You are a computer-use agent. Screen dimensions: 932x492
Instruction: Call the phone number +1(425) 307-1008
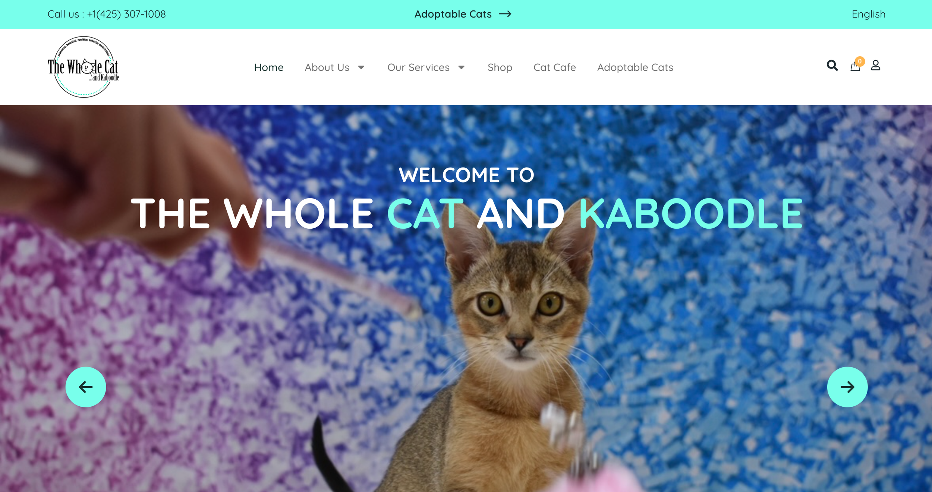126,14
